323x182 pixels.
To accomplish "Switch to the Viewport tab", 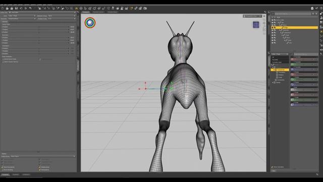I will (85, 12).
